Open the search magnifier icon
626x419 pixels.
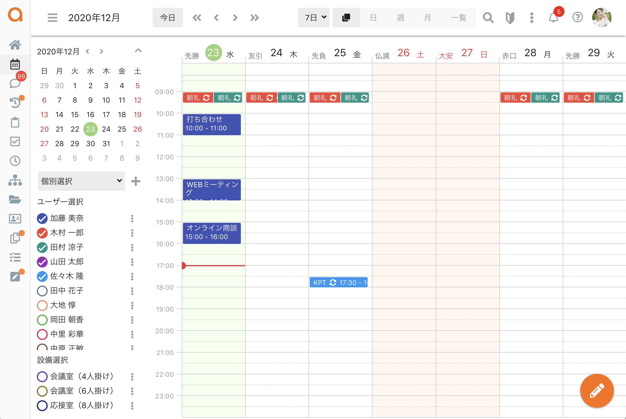[488, 18]
